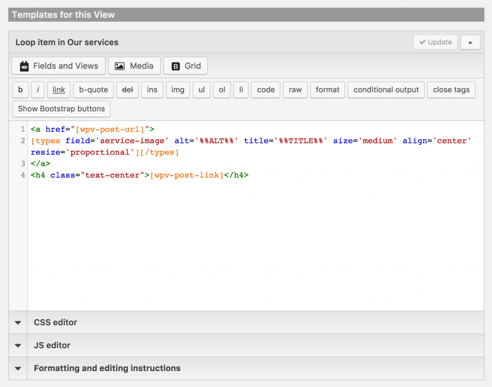Click the "text-center" class value
Screen dimensions: 492x387
112,175
